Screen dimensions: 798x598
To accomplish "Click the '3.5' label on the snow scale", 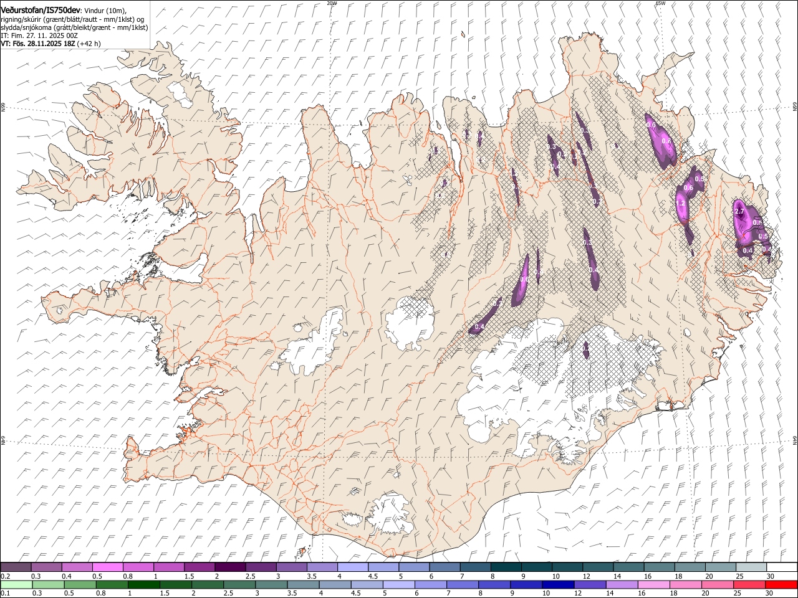I will point(311,576).
